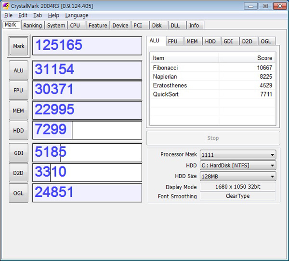Run the HDD benchmark button
The height and width of the screenshot is (261, 289).
point(18,130)
